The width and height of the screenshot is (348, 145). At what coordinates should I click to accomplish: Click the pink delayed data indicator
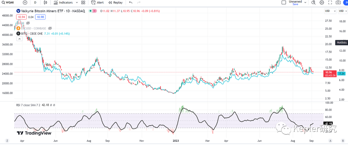(x=94, y=11)
